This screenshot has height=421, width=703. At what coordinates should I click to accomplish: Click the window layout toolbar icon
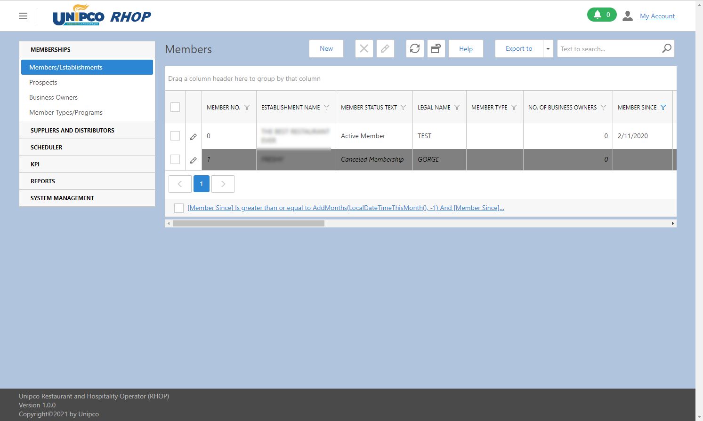[436, 48]
